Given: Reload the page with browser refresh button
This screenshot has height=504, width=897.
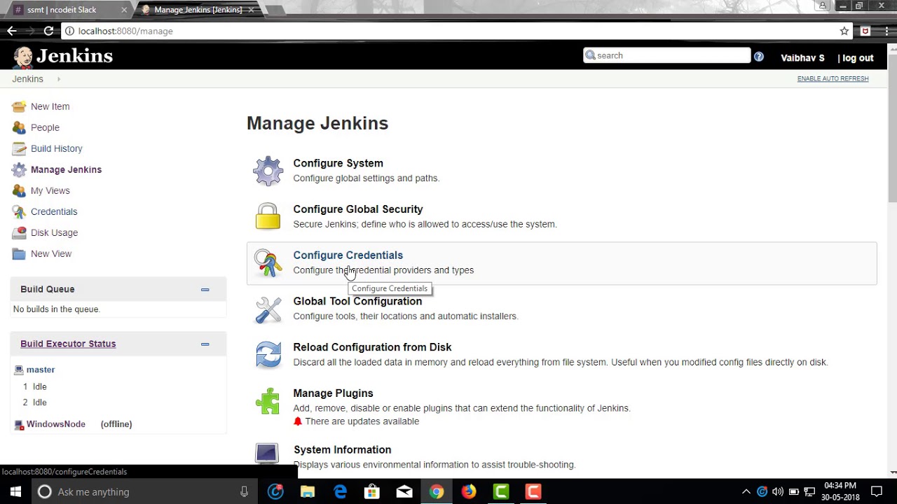Looking at the screenshot, I should click(x=48, y=31).
